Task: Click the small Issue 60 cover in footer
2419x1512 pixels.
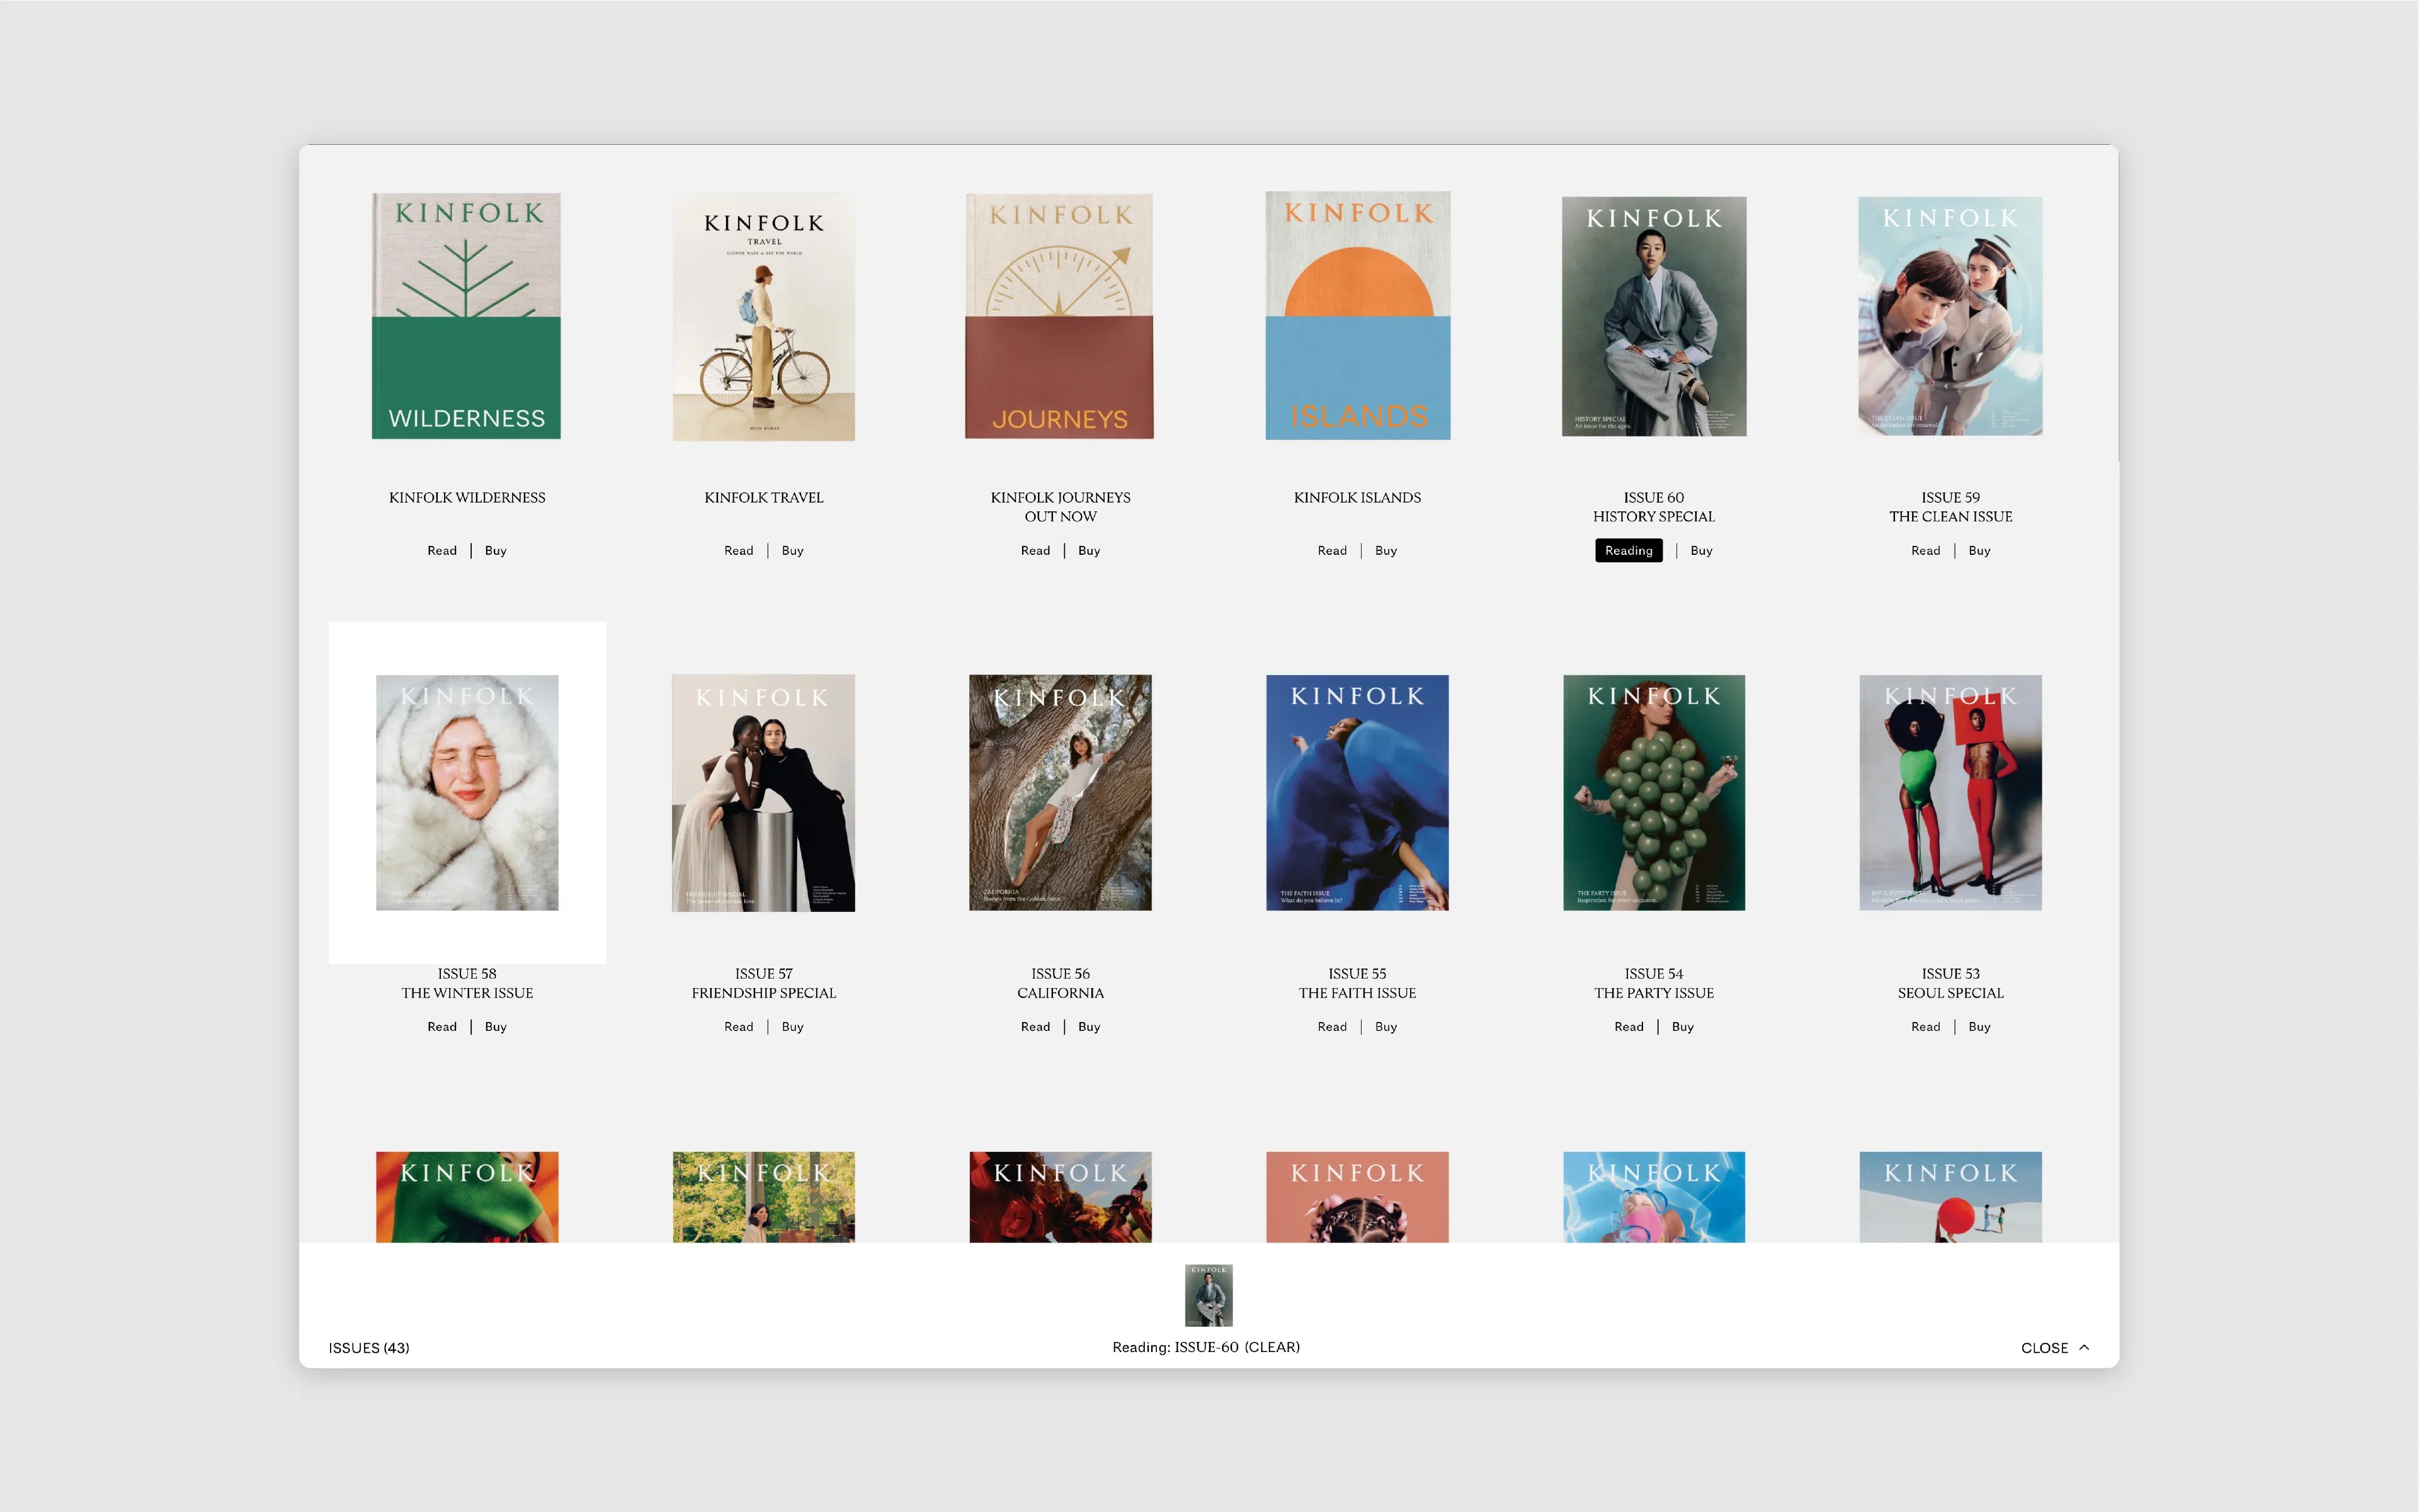Action: coord(1209,1295)
